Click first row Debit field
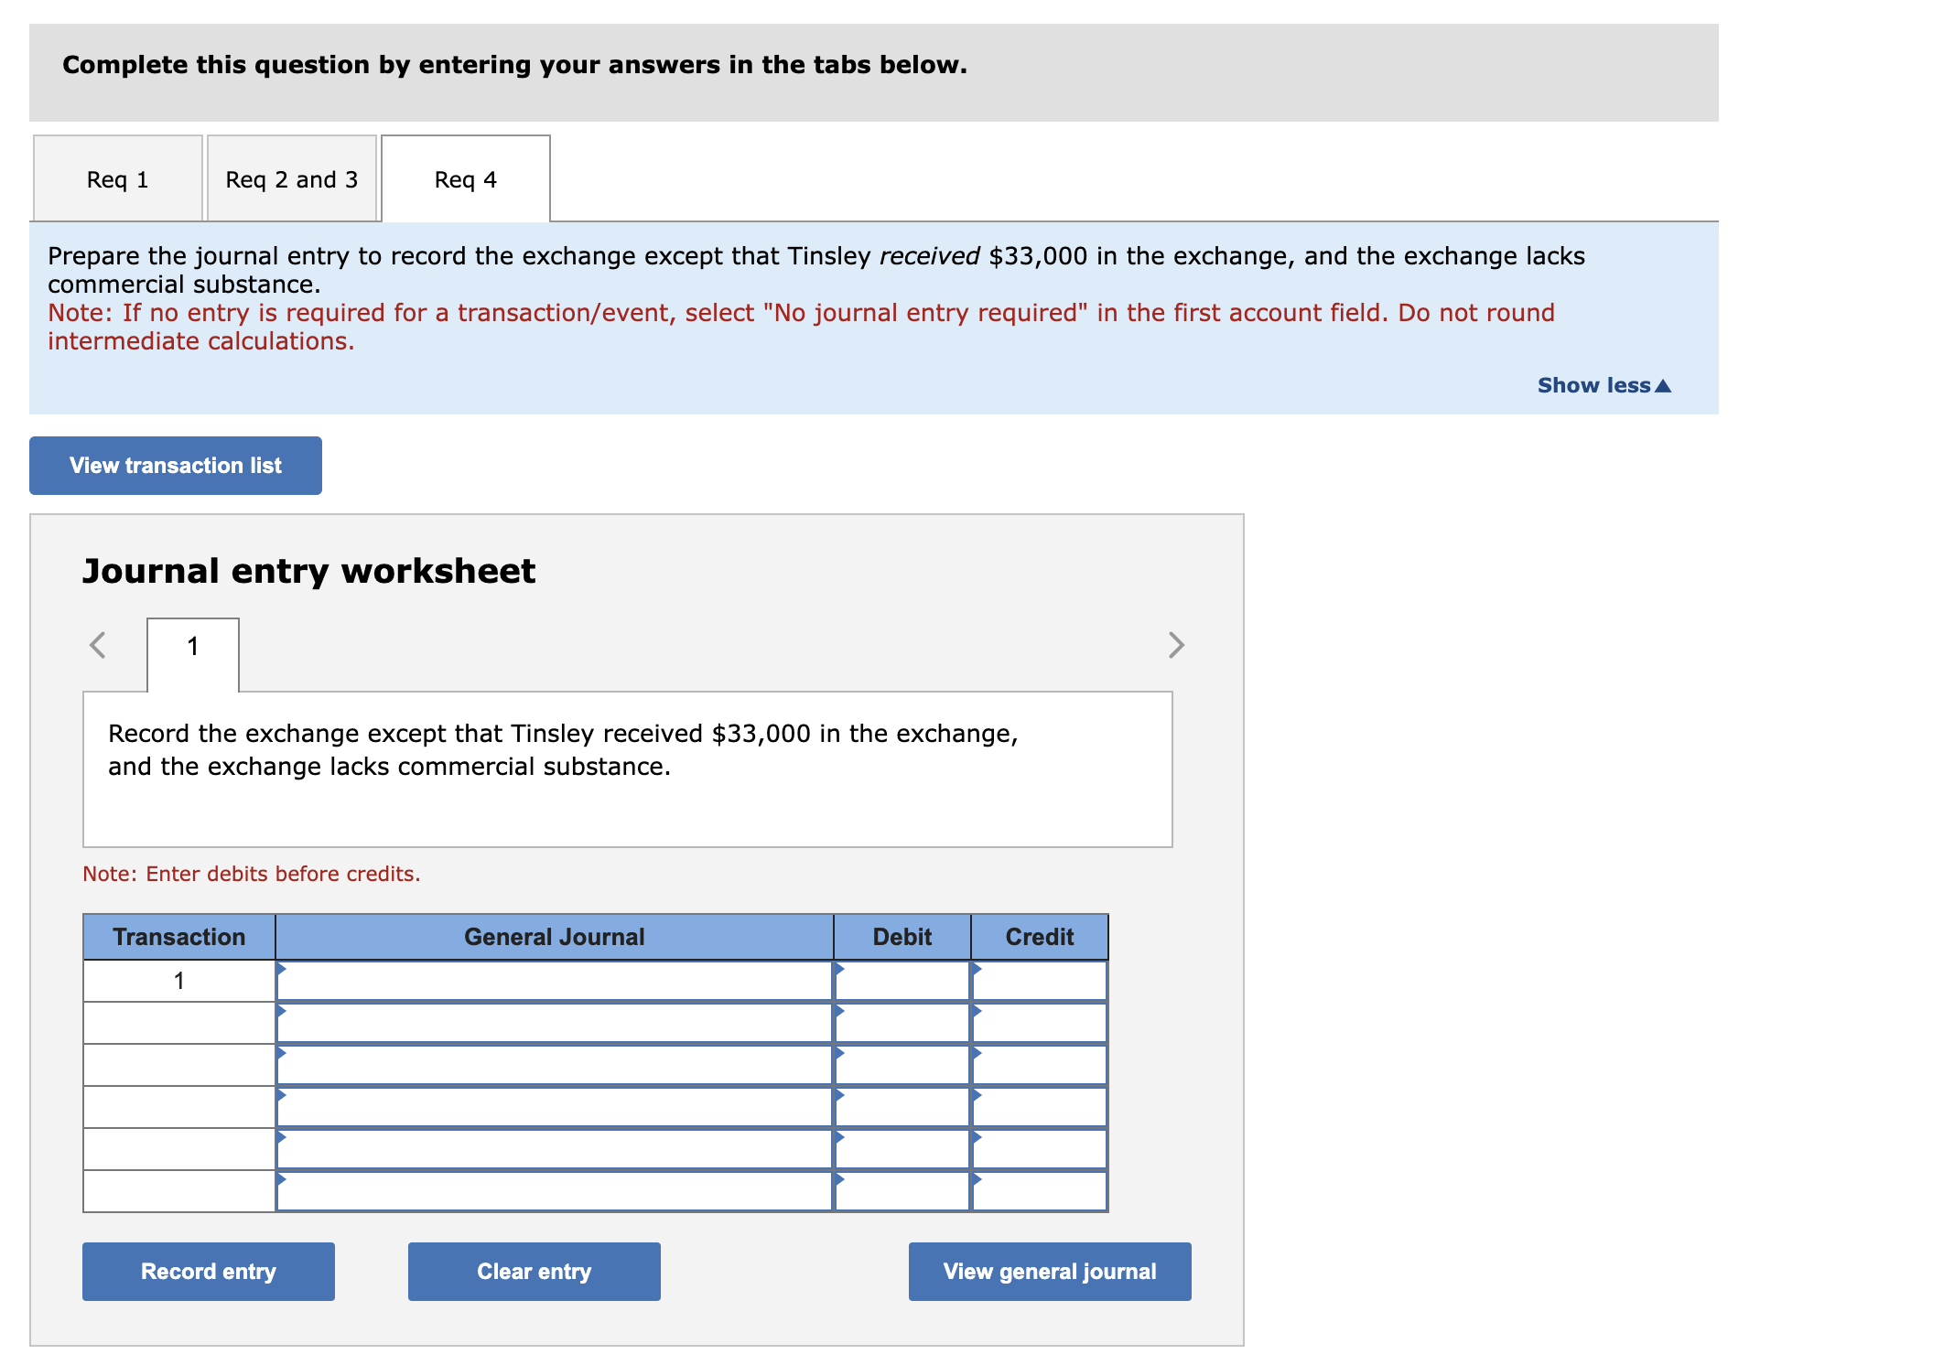1933x1365 pixels. [902, 982]
